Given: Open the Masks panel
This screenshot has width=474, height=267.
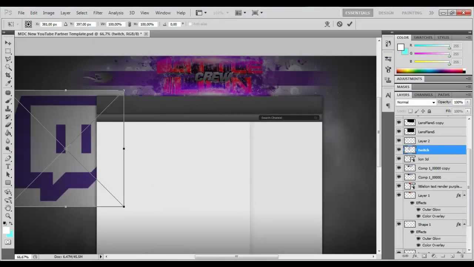Looking at the screenshot, I should [x=403, y=87].
